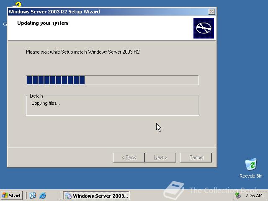Click the "Updating your system" heading
Viewport: 268px width, 201px height.
43,23
